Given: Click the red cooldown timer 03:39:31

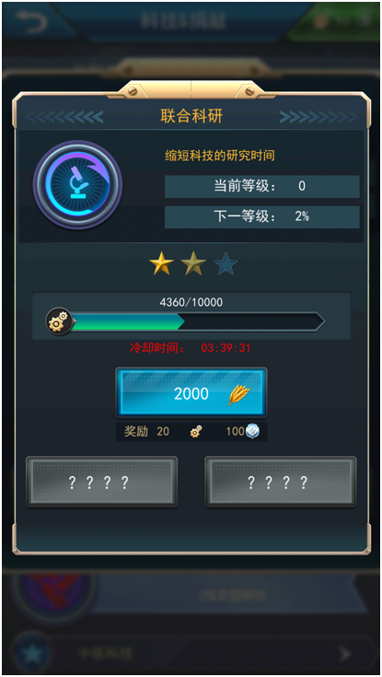Looking at the screenshot, I should [x=226, y=347].
